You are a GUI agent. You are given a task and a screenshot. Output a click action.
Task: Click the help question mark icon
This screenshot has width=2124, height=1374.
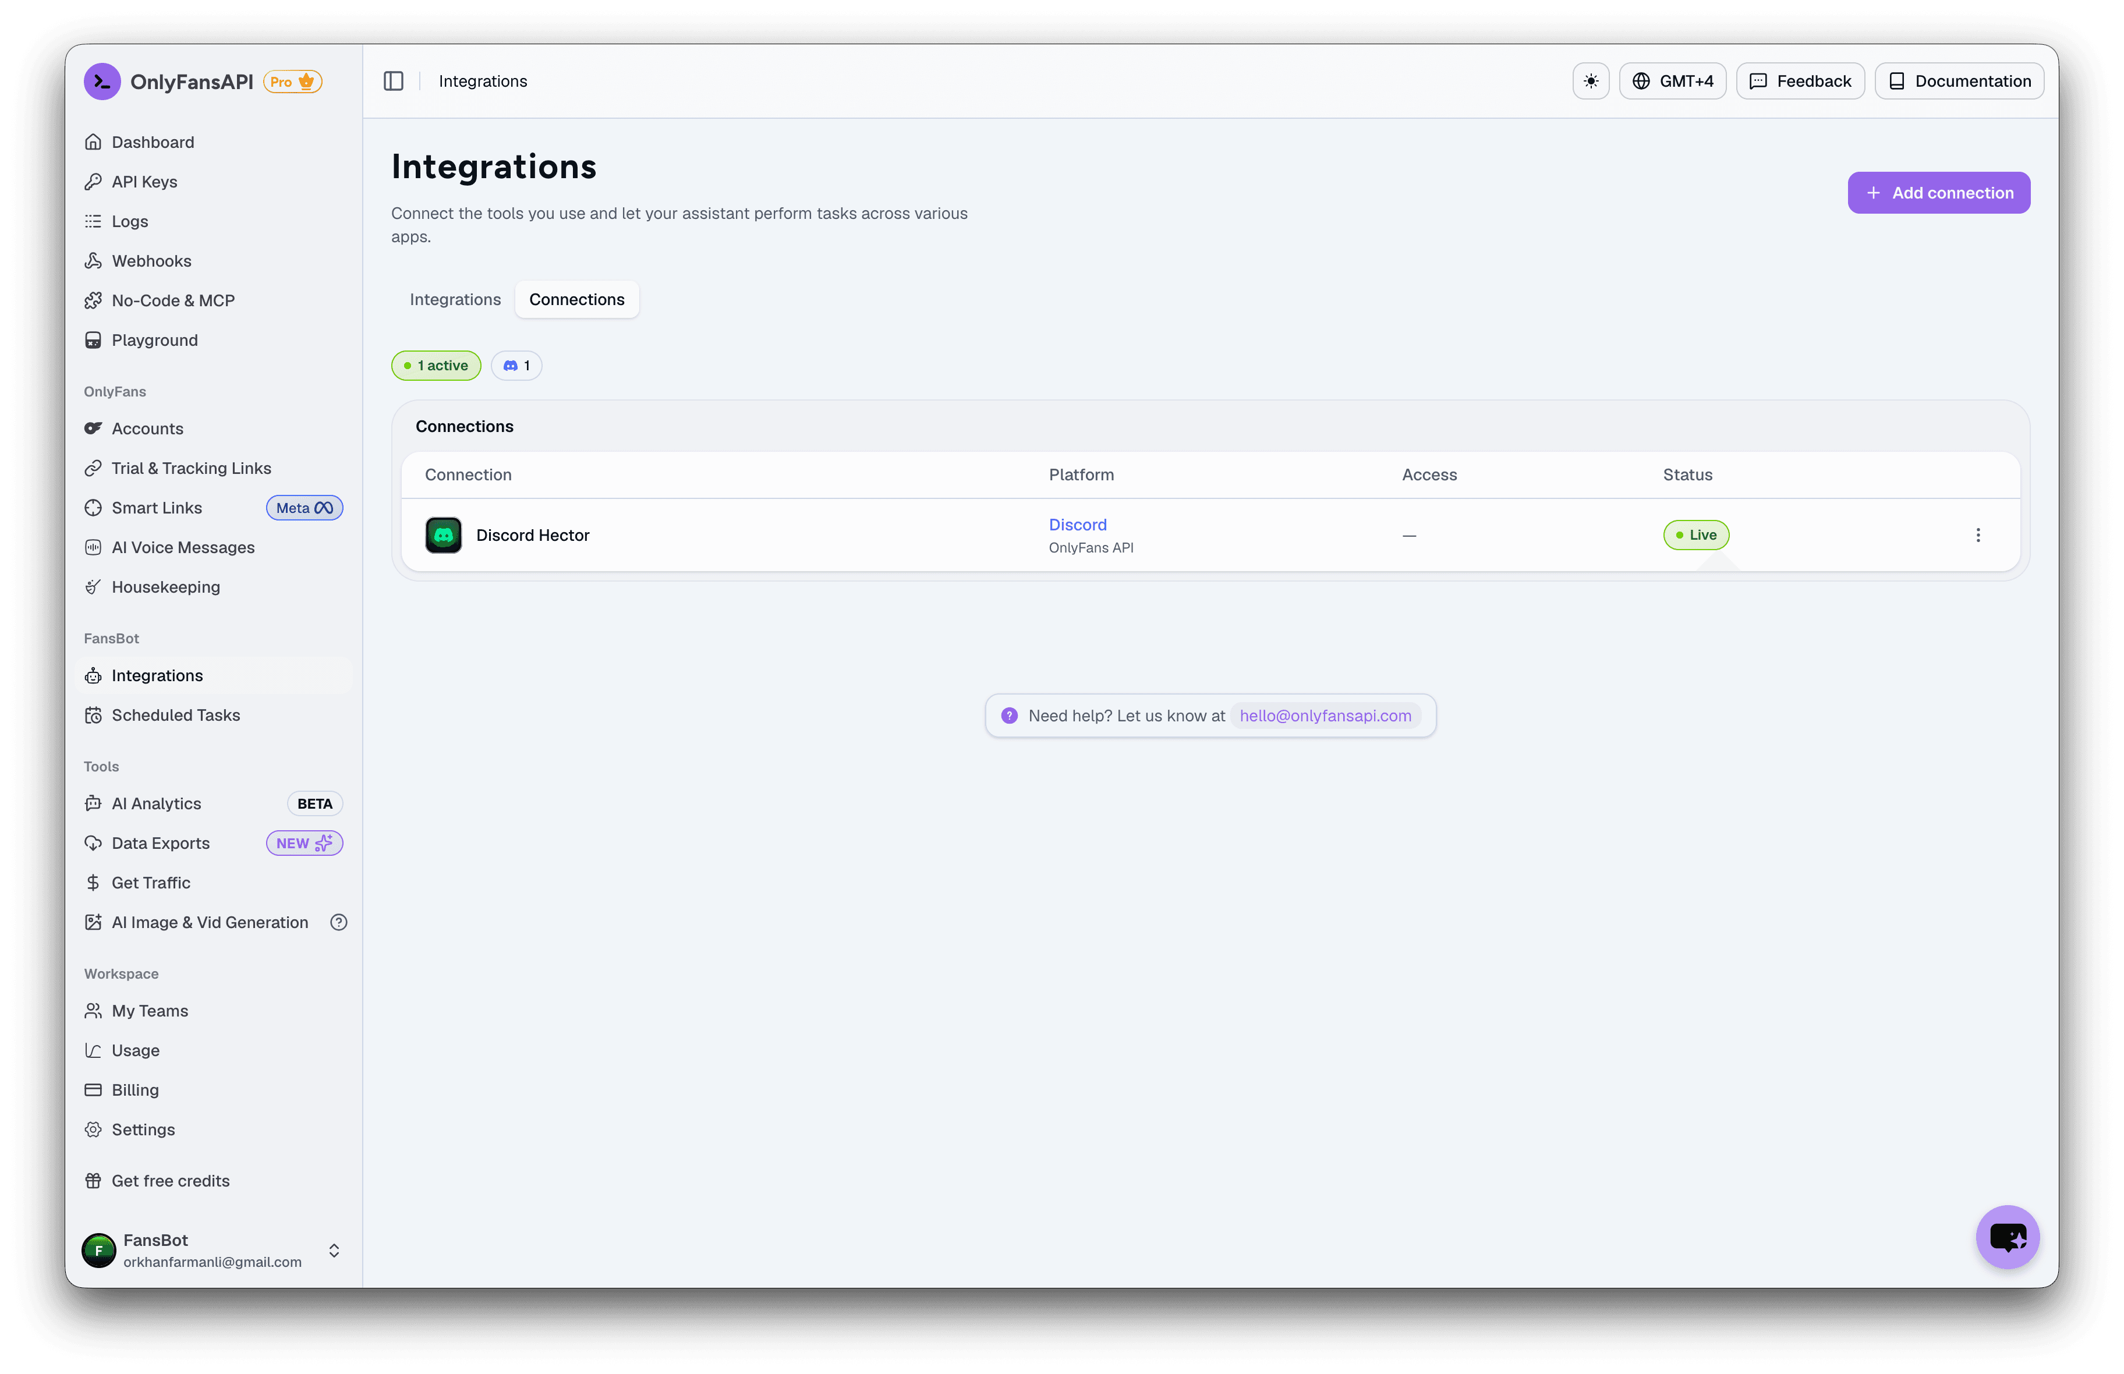click(x=1009, y=716)
